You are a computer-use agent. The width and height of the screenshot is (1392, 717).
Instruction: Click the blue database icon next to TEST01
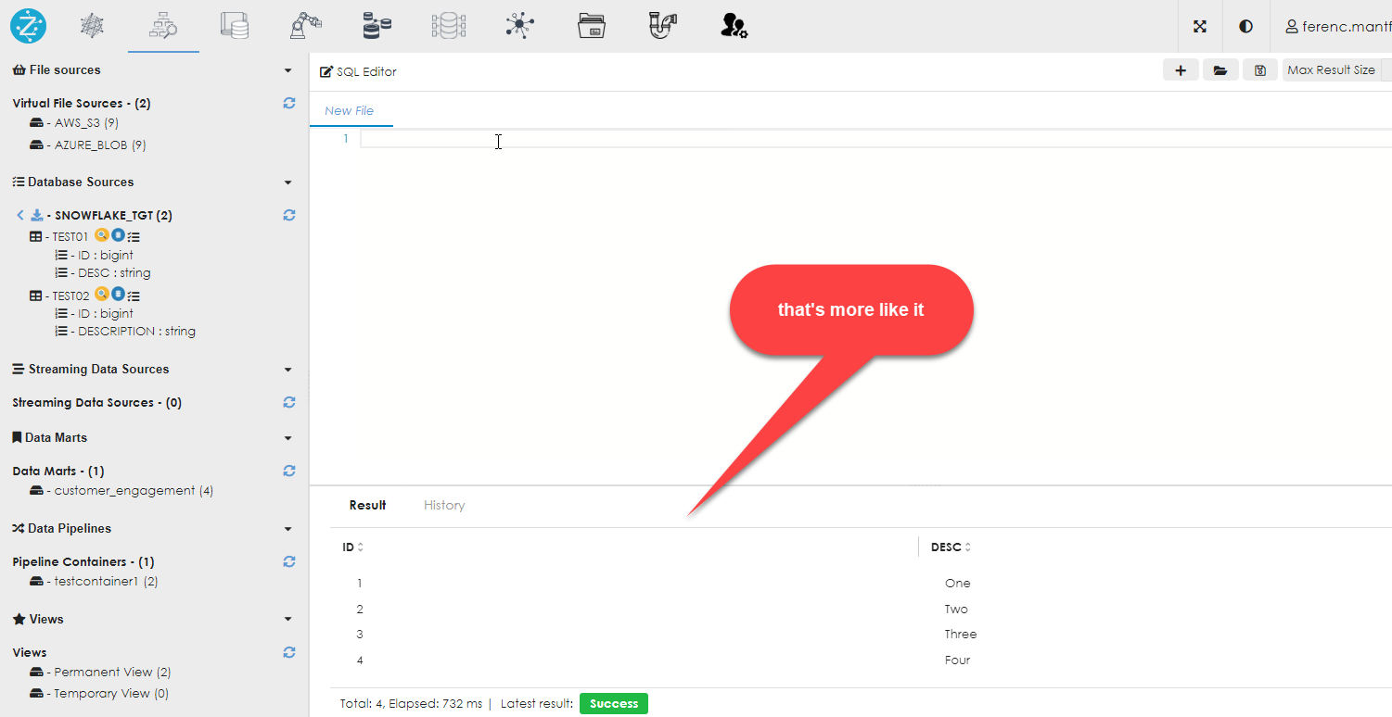tap(118, 235)
